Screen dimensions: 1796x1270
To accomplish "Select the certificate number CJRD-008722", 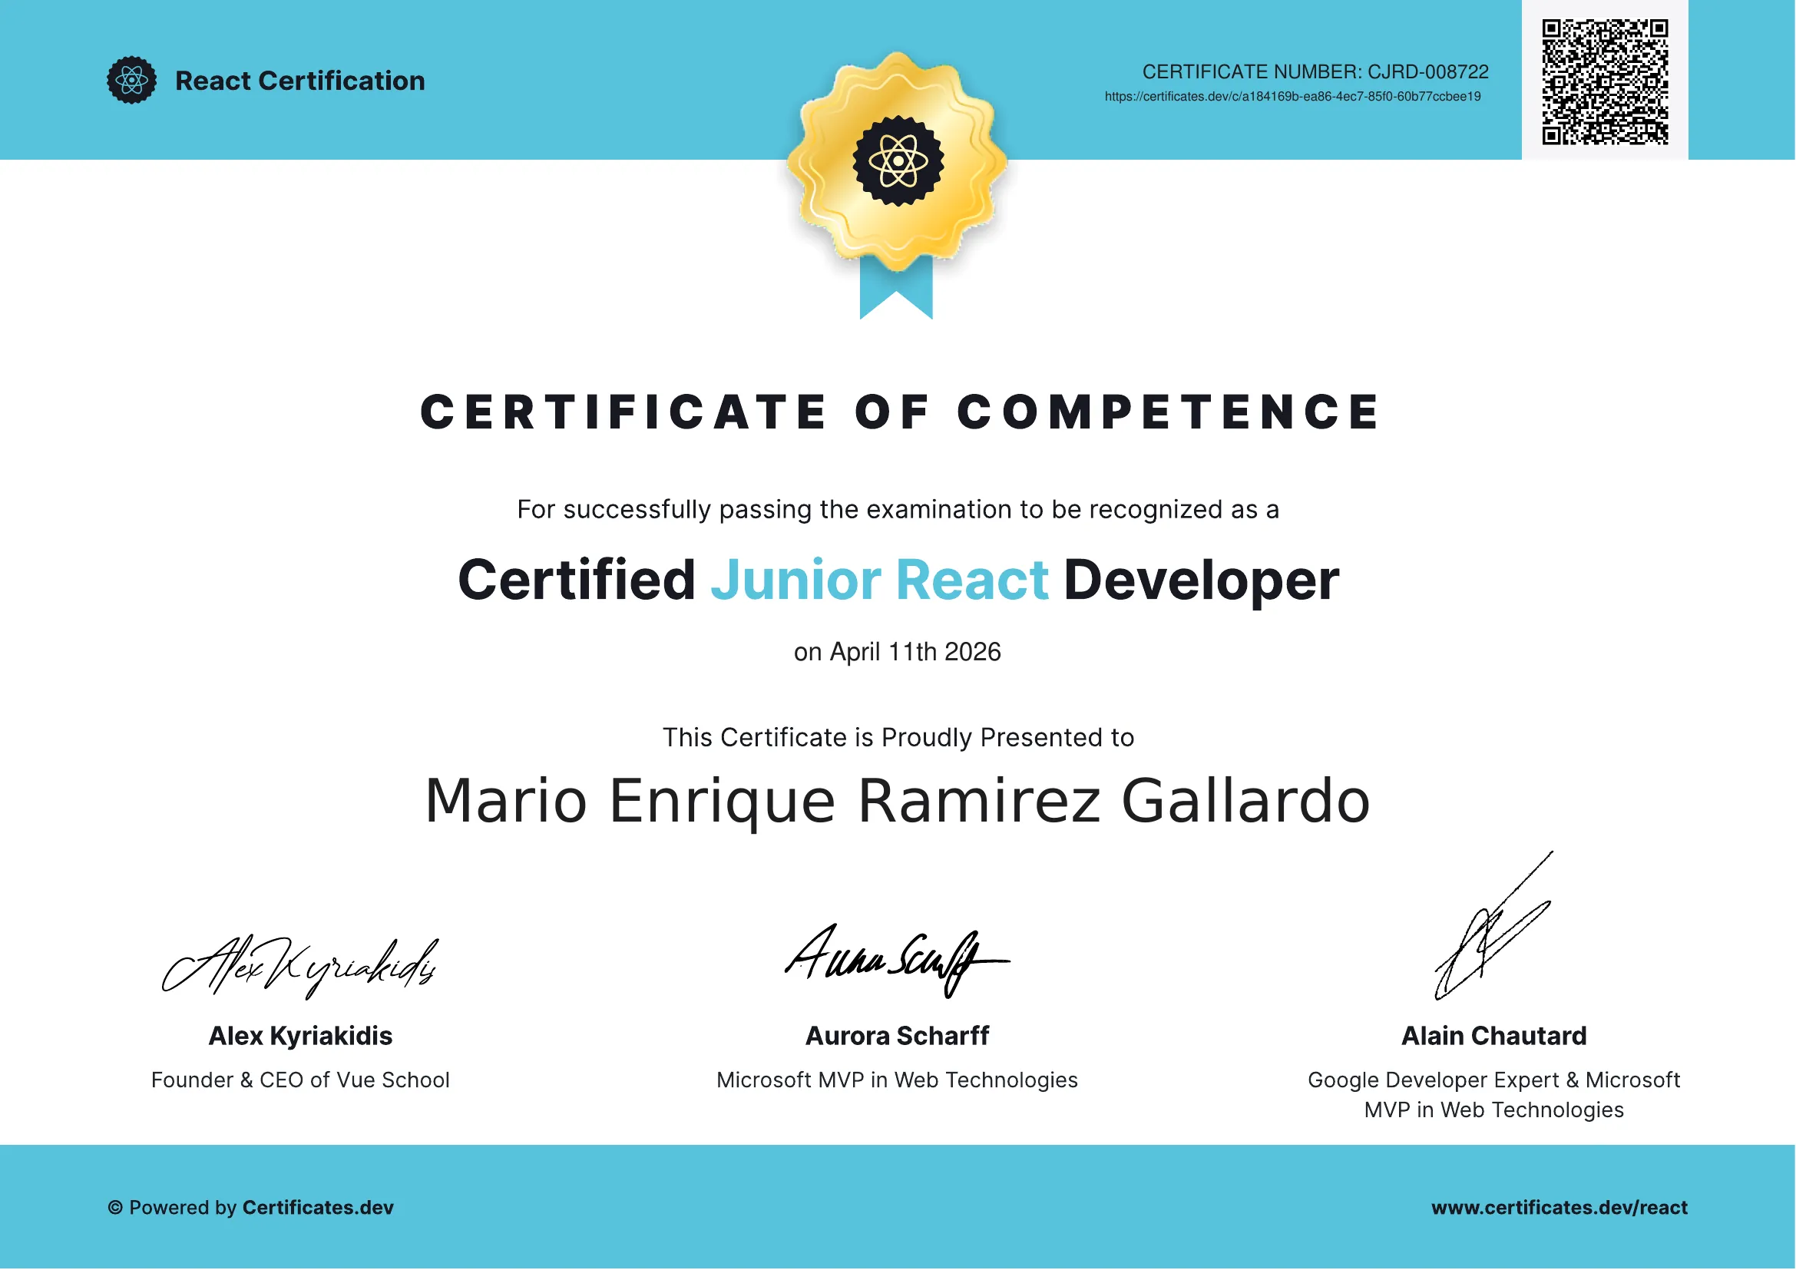I will pyautogui.click(x=1428, y=72).
